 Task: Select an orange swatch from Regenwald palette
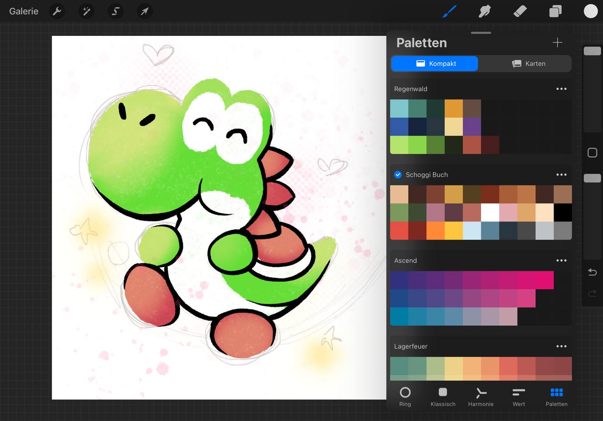[x=454, y=108]
